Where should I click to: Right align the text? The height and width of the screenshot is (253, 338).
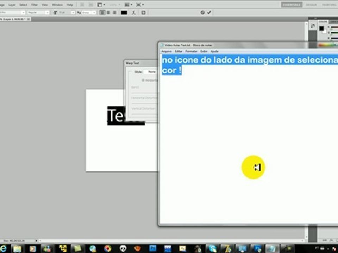click(x=115, y=13)
